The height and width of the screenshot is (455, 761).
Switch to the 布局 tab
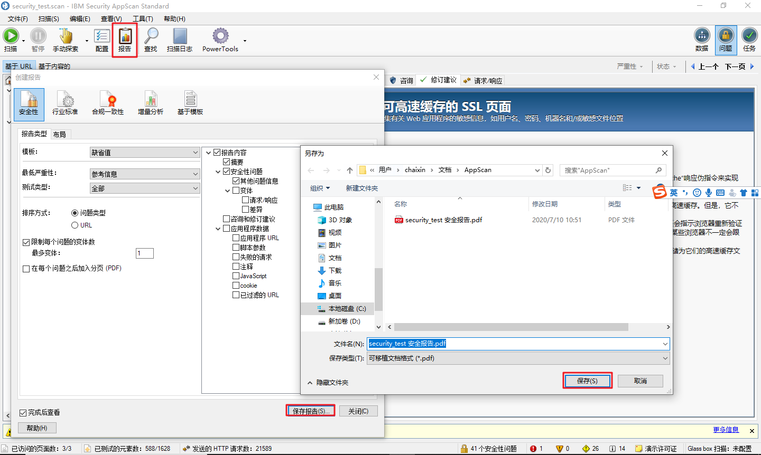click(60, 135)
